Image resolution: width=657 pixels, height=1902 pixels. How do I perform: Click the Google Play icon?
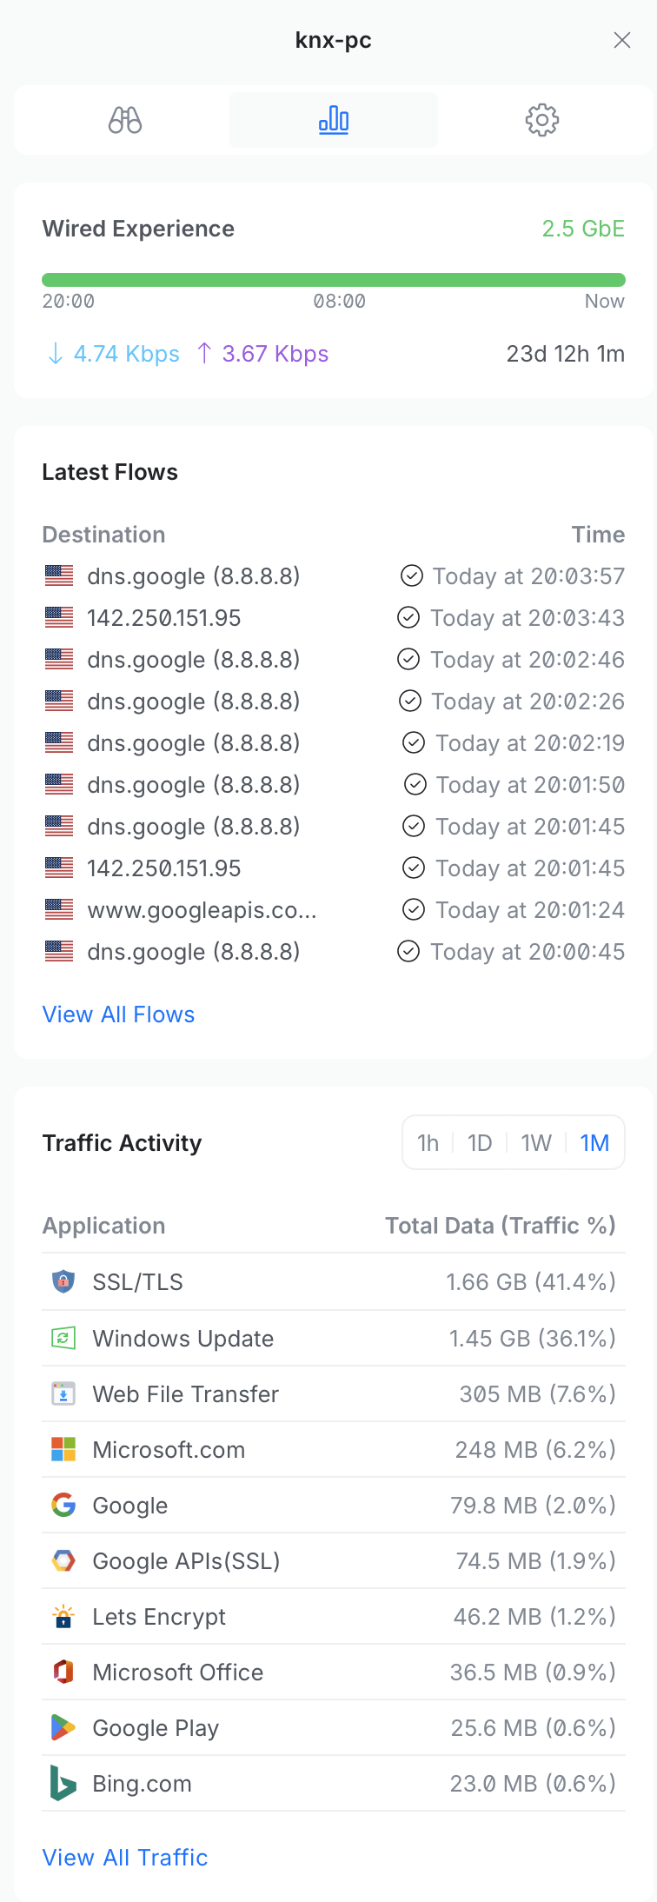(63, 1728)
